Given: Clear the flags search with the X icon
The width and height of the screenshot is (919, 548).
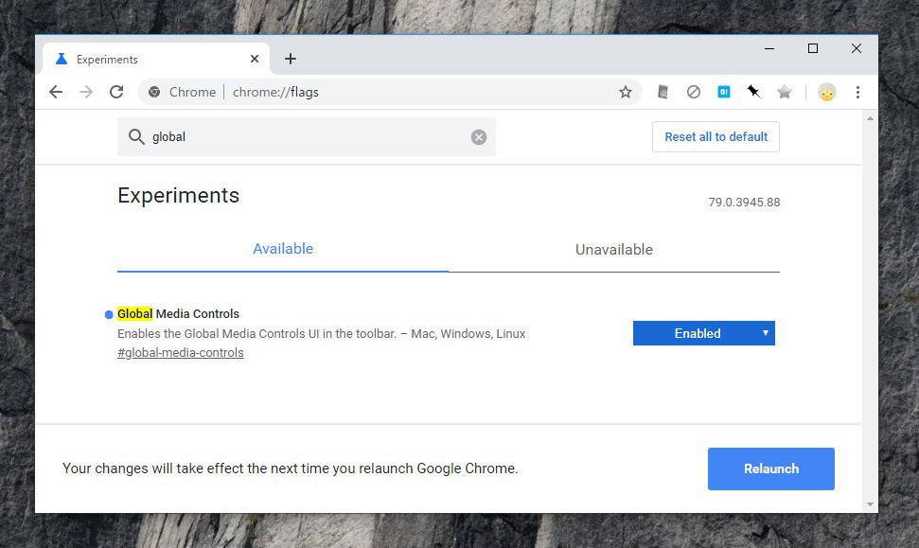Looking at the screenshot, I should coord(479,136).
